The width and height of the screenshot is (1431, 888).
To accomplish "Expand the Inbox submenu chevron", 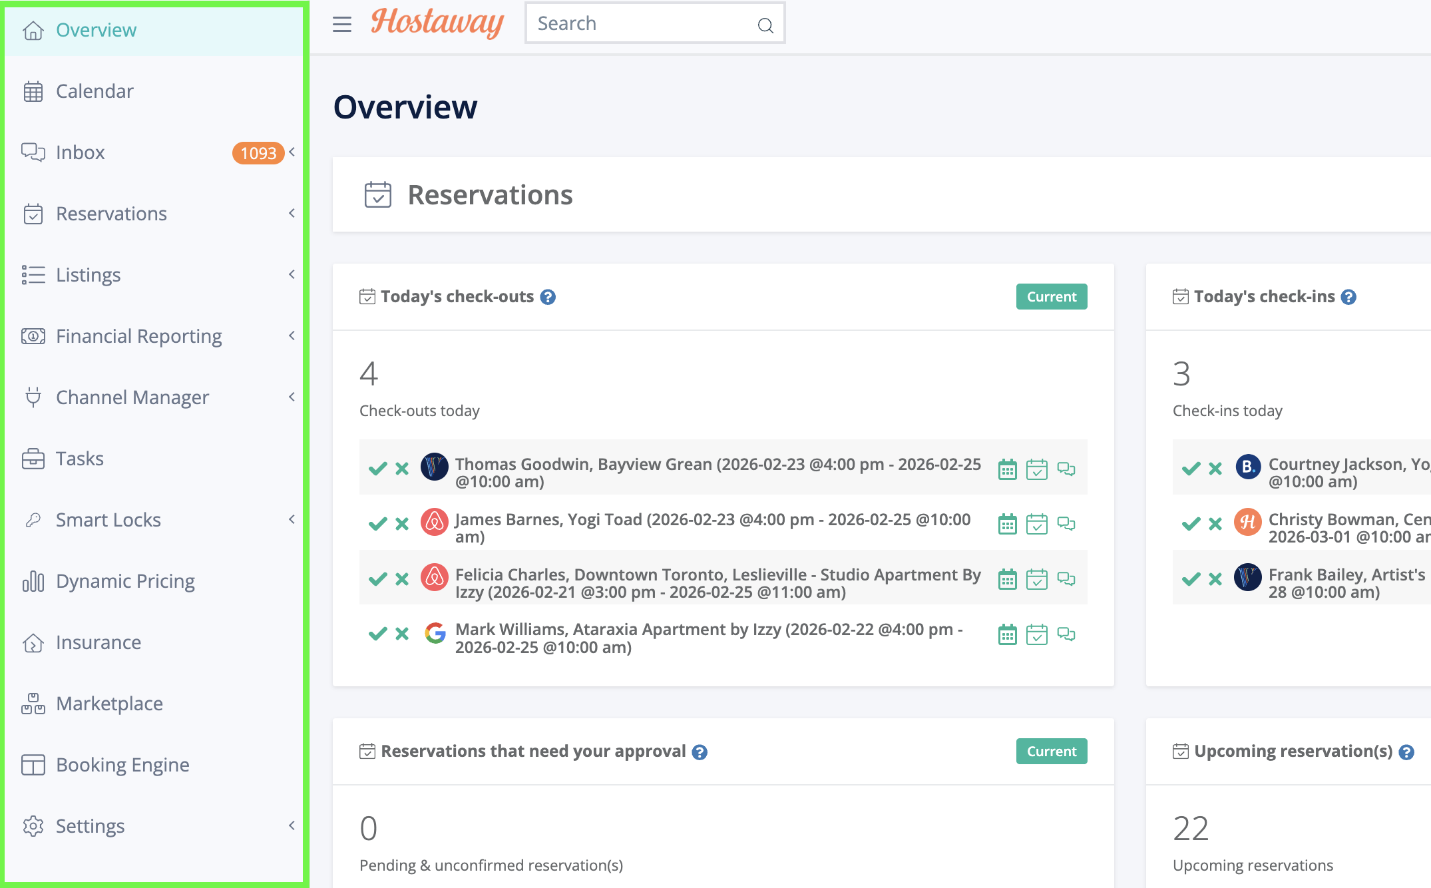I will point(292,152).
